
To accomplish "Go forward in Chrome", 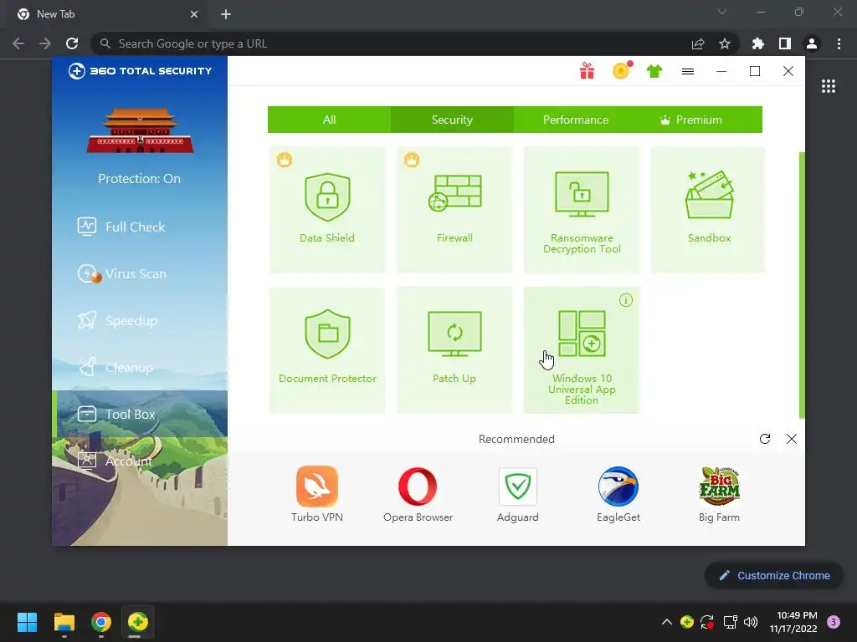I will coord(45,43).
